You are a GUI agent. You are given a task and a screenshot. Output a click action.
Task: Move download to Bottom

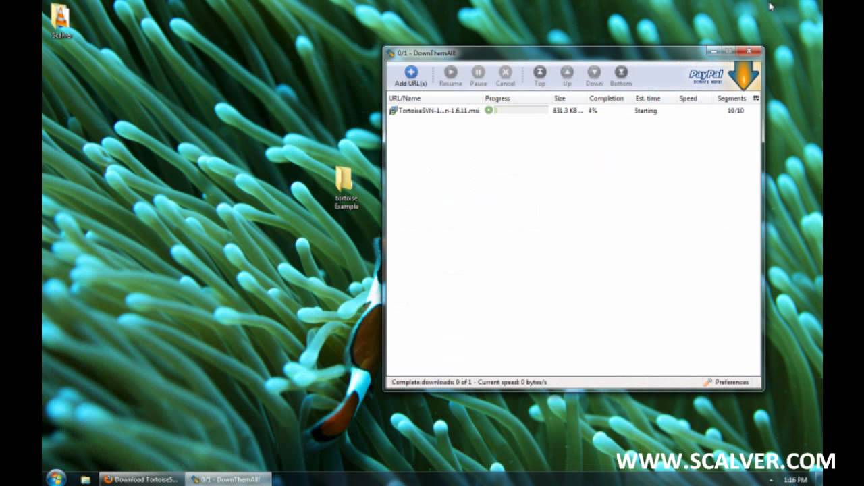coord(621,76)
